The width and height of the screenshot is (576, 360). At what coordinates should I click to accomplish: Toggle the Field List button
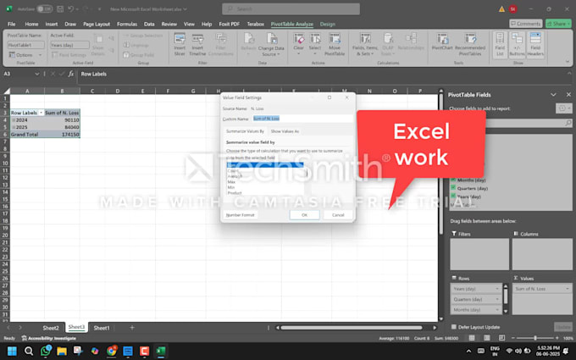click(x=500, y=44)
